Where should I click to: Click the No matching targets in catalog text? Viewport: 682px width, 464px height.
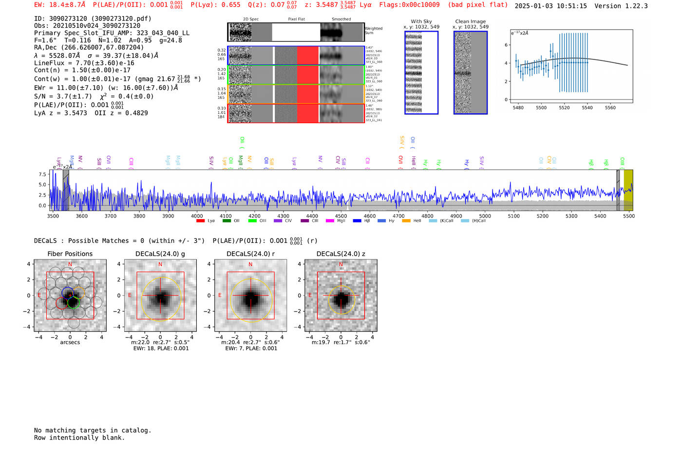[93, 430]
